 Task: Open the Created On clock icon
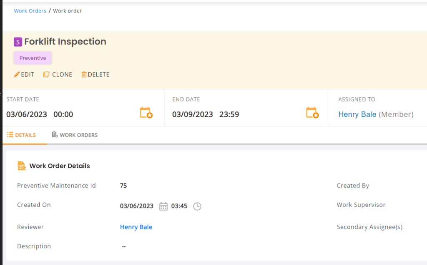197,206
